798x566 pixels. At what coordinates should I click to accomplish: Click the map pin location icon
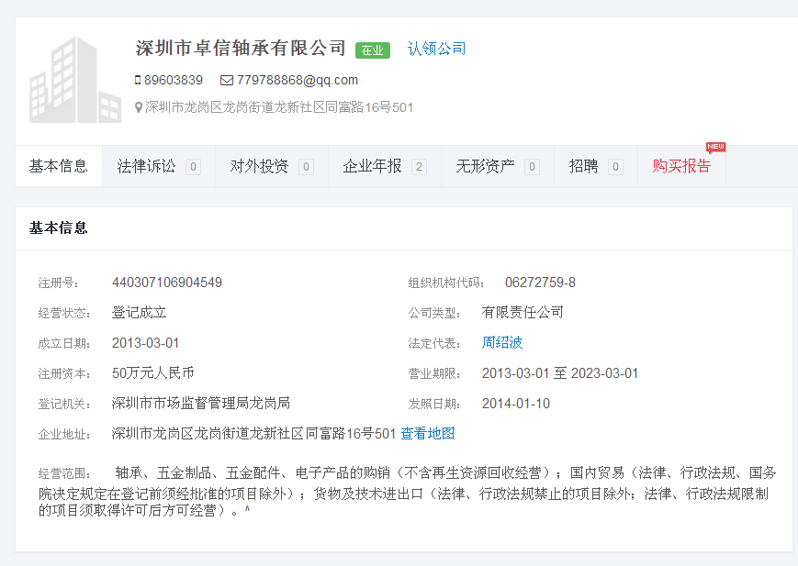[139, 107]
